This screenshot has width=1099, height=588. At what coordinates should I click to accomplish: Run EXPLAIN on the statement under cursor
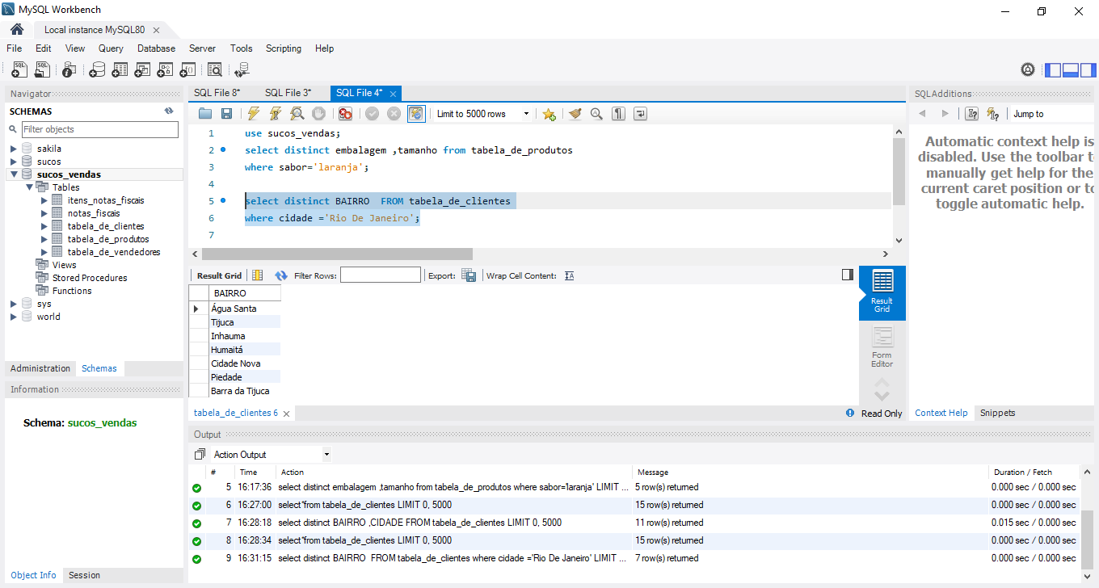[297, 114]
